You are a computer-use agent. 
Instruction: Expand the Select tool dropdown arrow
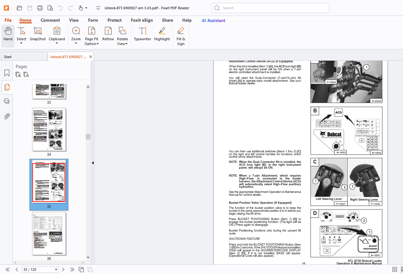click(21, 44)
